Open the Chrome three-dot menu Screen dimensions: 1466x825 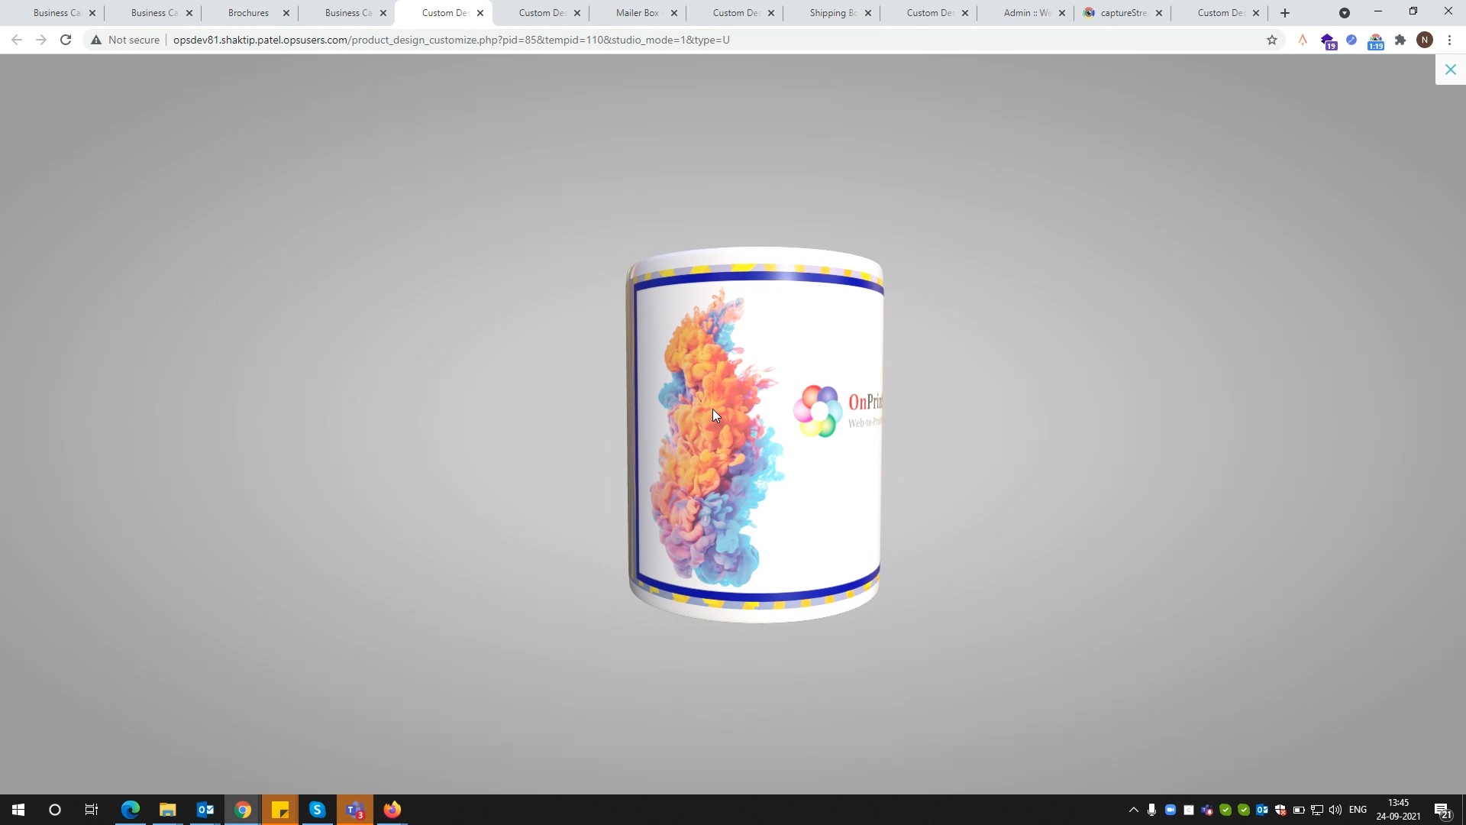point(1449,40)
